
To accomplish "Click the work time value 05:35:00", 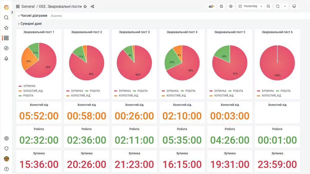I will [x=182, y=140].
